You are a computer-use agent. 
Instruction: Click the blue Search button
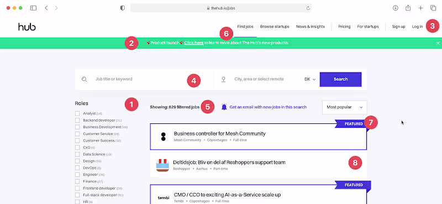point(340,79)
